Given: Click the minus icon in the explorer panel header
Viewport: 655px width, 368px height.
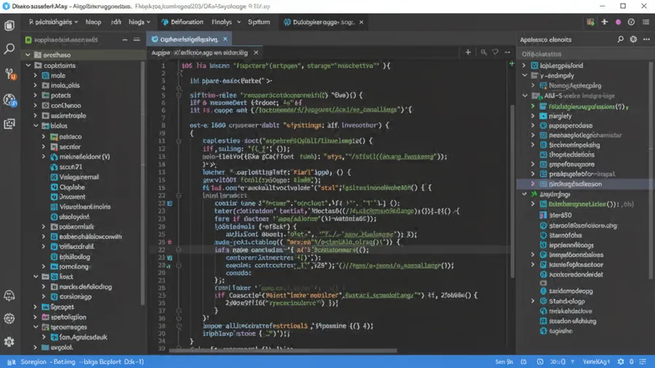Looking at the screenshot, I should coord(125,40).
